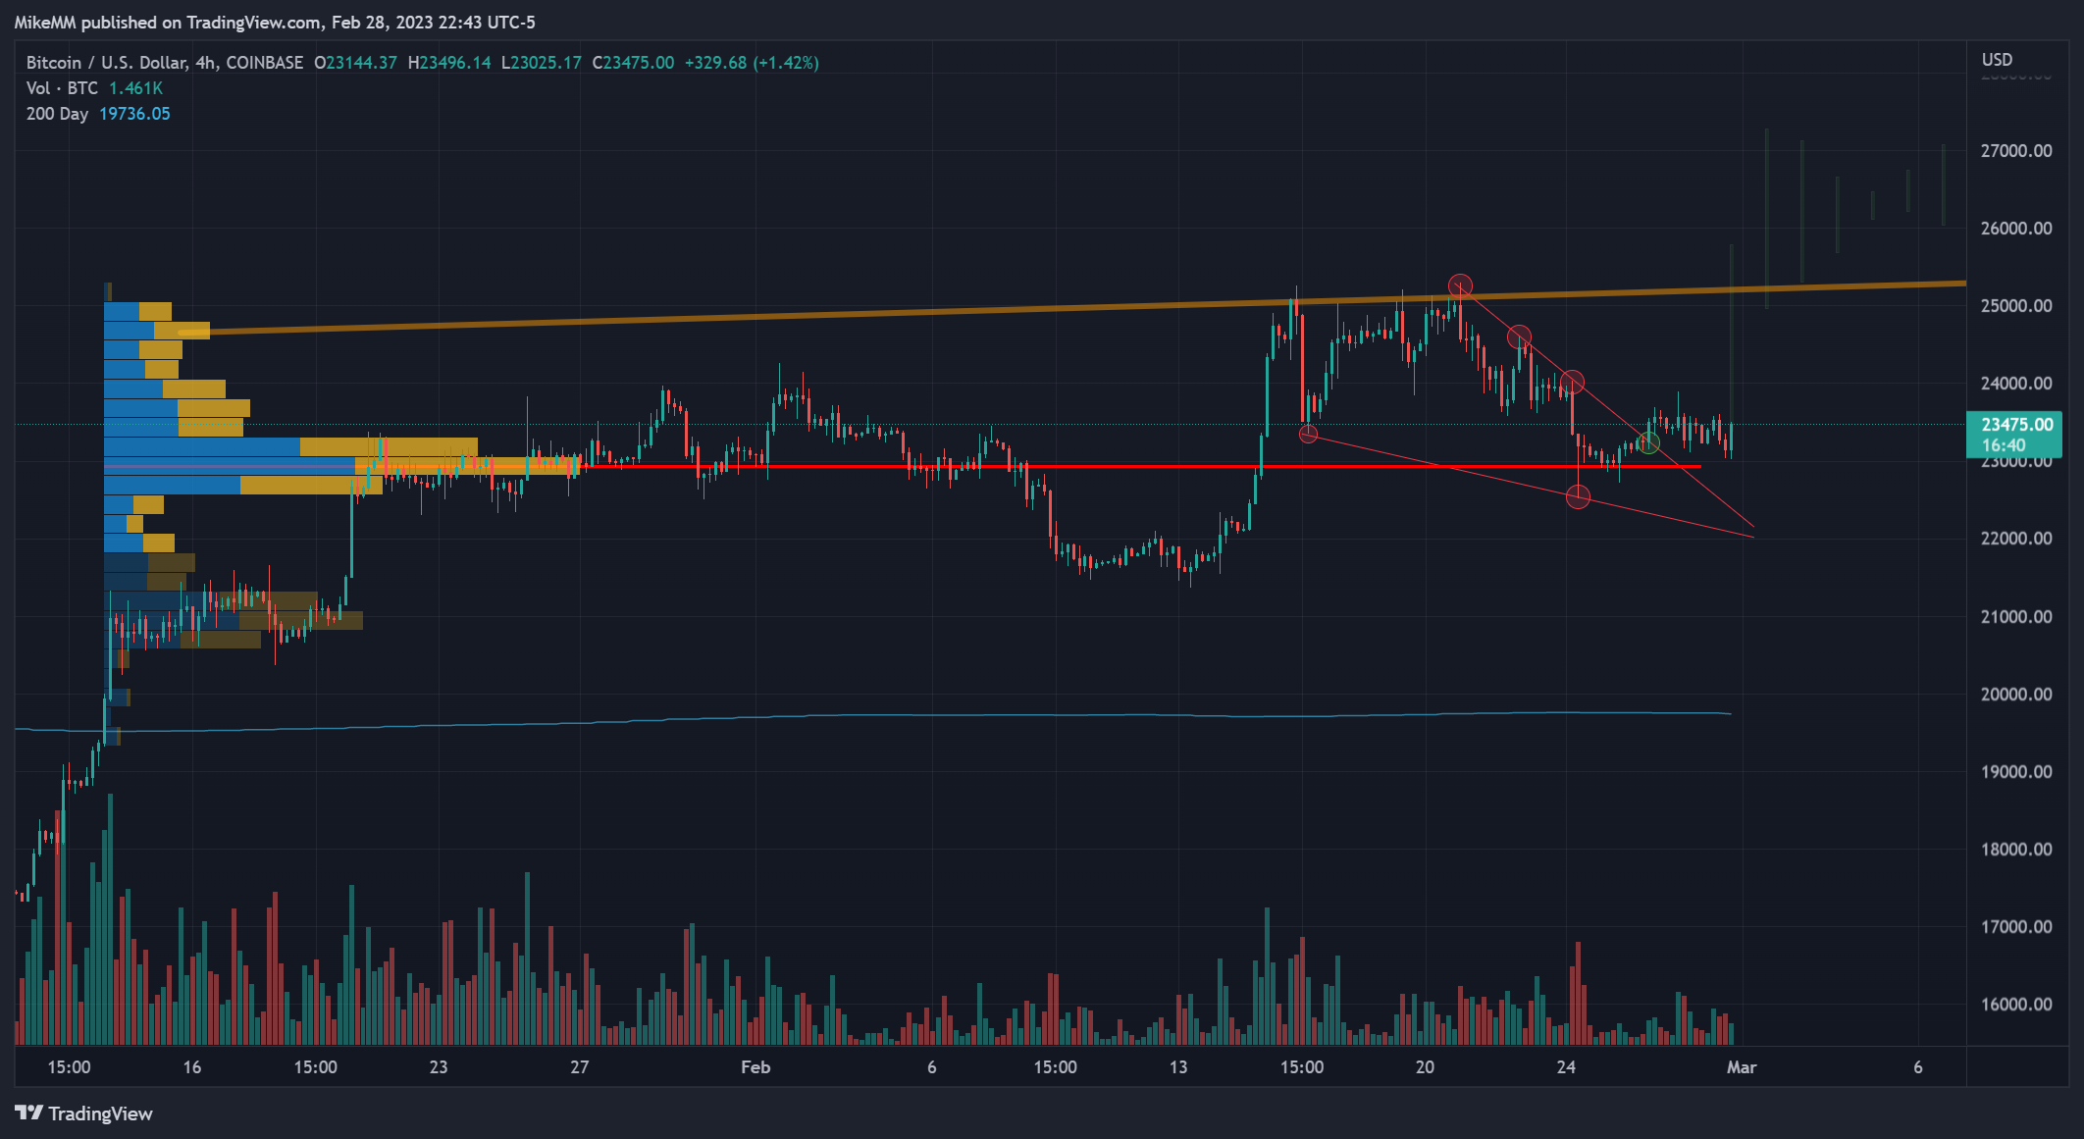Click the Vol · BTC indicator label
Viewport: 2084px width, 1139px height.
pyautogui.click(x=62, y=88)
